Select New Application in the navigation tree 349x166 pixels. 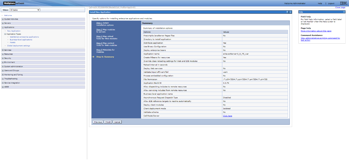click(x=14, y=31)
